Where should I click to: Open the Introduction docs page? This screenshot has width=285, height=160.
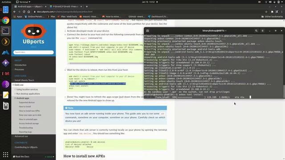(x=20, y=65)
